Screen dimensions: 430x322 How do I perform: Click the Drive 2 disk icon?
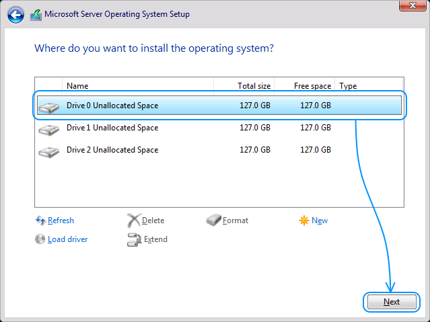49,152
